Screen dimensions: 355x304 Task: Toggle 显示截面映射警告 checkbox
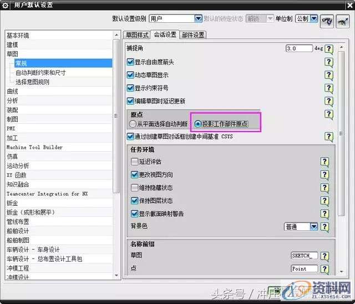pos(134,214)
